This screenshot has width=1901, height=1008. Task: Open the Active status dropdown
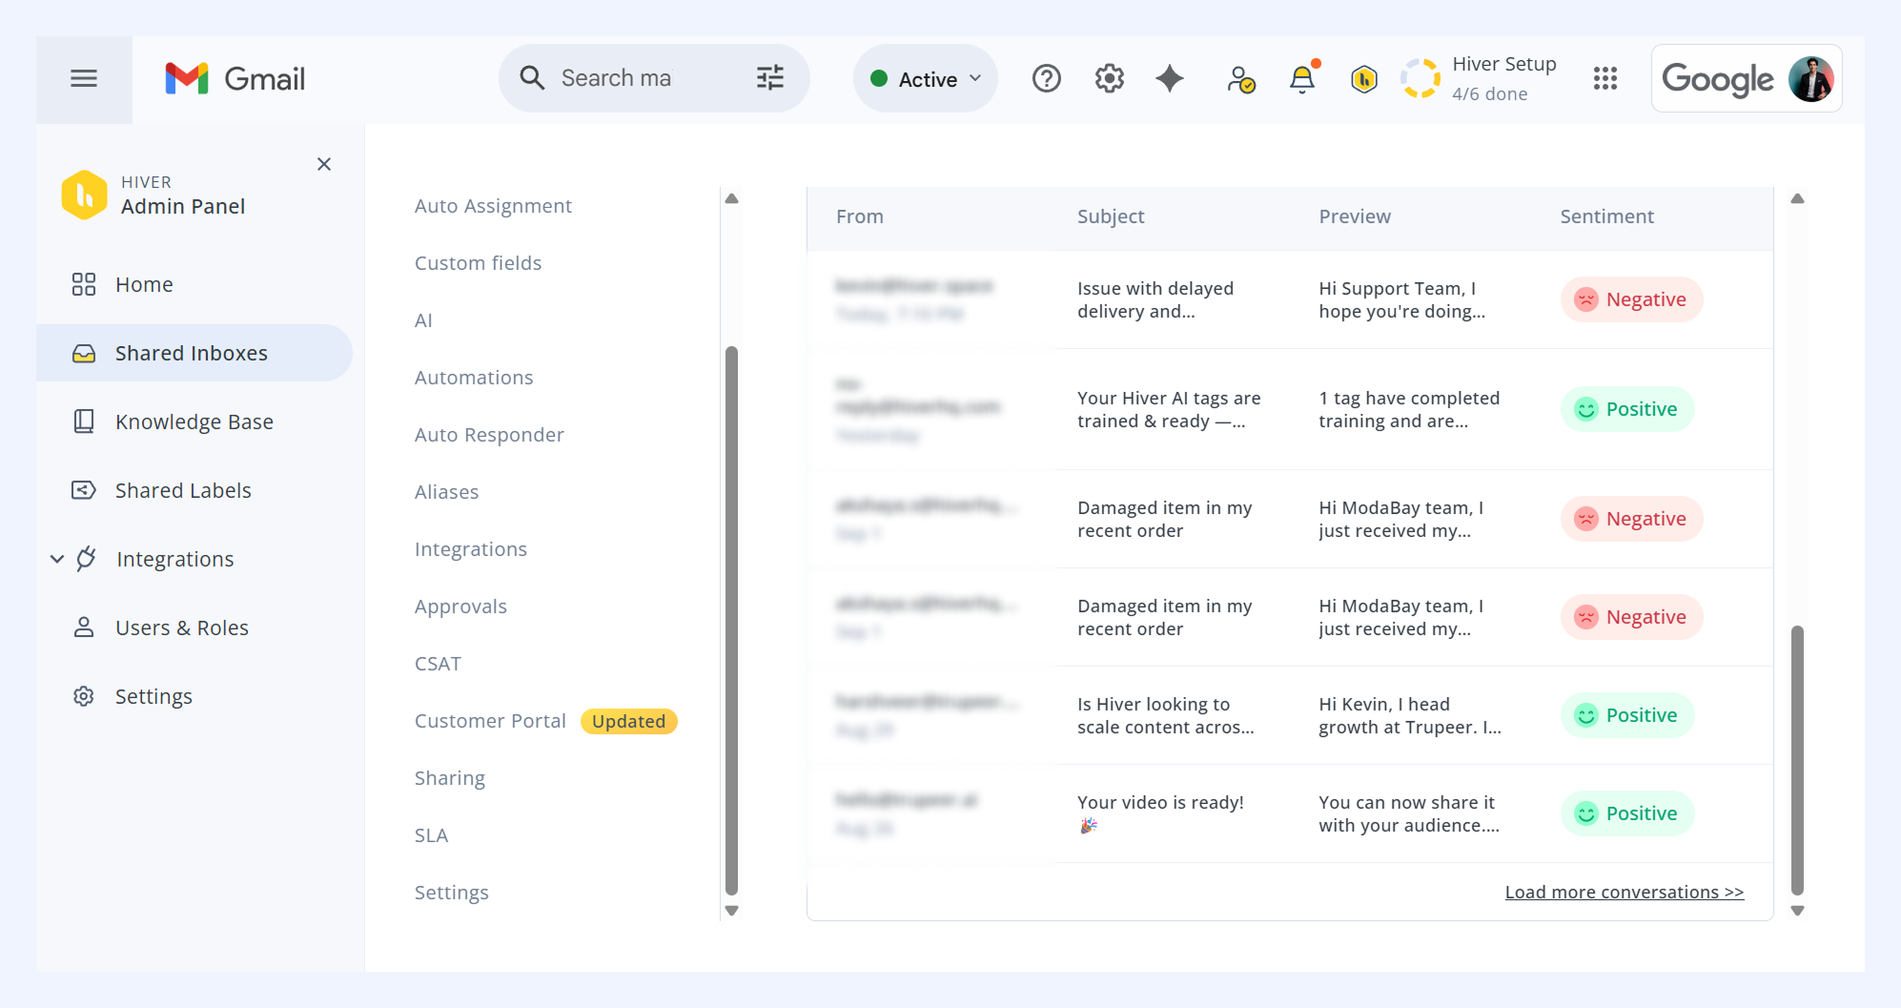(x=926, y=79)
